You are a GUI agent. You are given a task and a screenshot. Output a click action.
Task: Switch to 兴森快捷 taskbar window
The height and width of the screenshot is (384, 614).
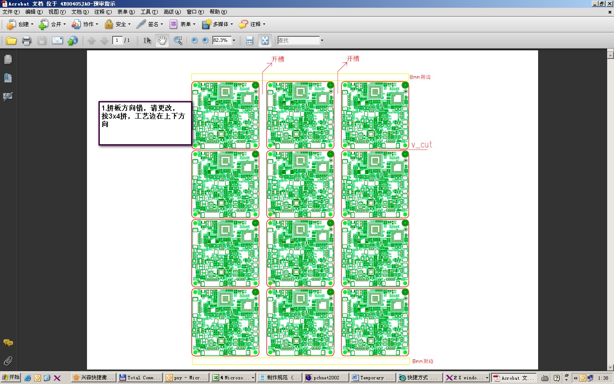pyautogui.click(x=93, y=378)
